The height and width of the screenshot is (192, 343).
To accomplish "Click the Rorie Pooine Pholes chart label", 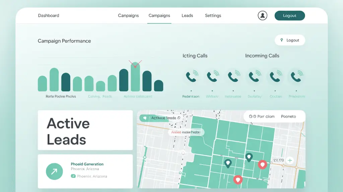I will click(x=61, y=96).
